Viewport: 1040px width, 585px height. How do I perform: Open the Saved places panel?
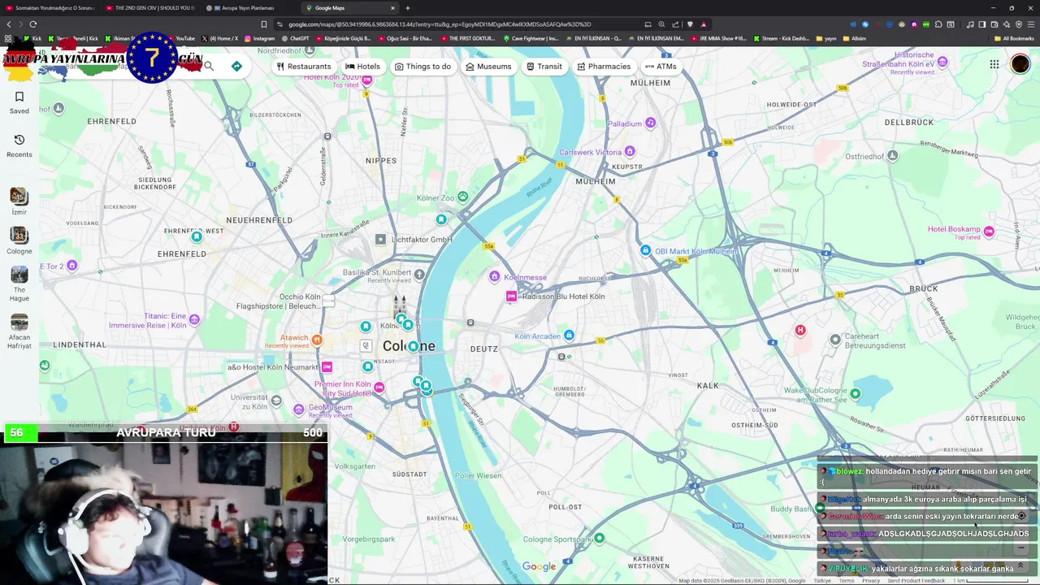[19, 102]
